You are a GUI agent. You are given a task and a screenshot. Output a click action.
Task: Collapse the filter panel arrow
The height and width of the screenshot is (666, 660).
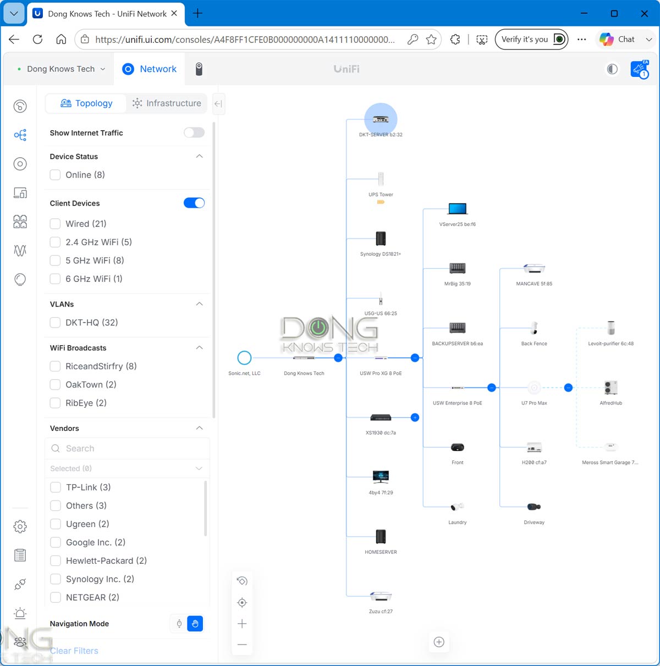(x=218, y=103)
